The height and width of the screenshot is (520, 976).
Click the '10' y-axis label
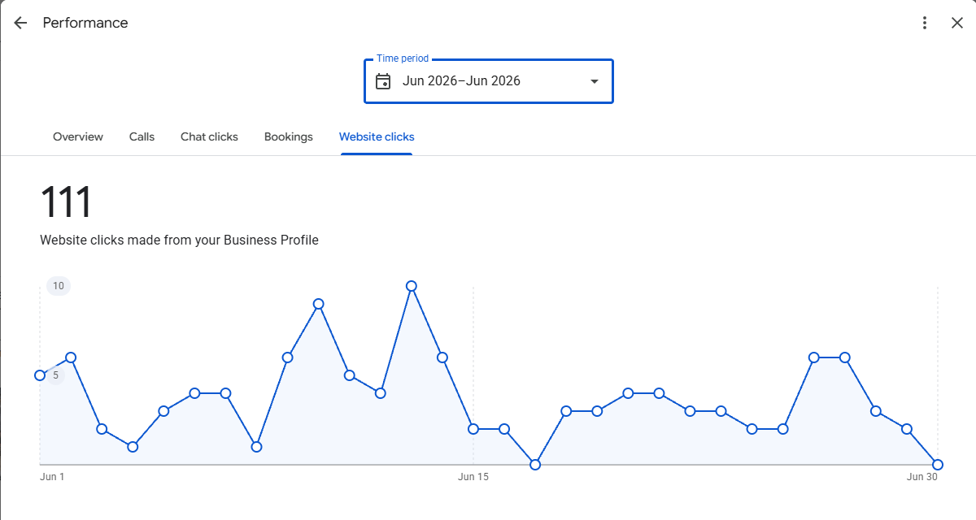coord(59,285)
